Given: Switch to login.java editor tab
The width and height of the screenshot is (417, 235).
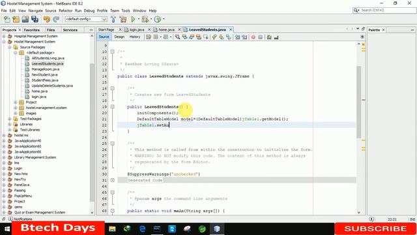Looking at the screenshot, I should click(x=137, y=29).
